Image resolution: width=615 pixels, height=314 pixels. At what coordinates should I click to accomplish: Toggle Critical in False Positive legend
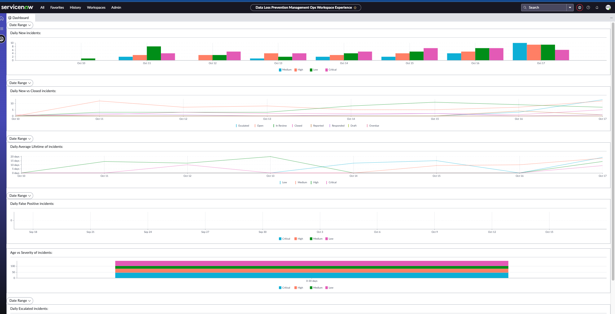tap(284, 239)
